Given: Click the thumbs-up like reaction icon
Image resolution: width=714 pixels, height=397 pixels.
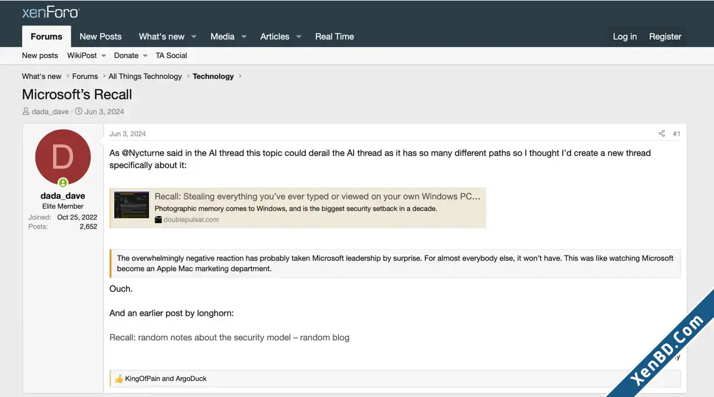Looking at the screenshot, I should coord(119,378).
